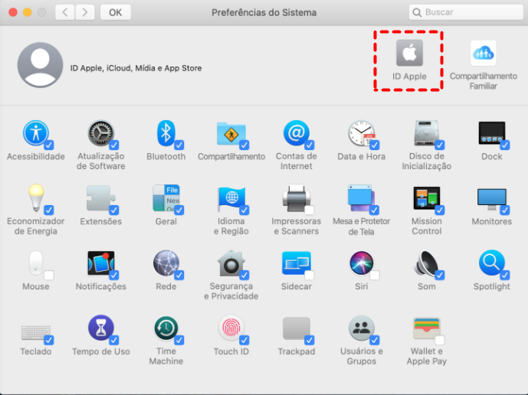
Task: Open Impressoras e Scanners icon
Action: 296,197
